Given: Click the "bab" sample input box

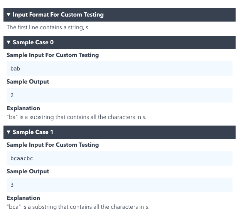Looking at the screenshot, I should coord(120,69).
